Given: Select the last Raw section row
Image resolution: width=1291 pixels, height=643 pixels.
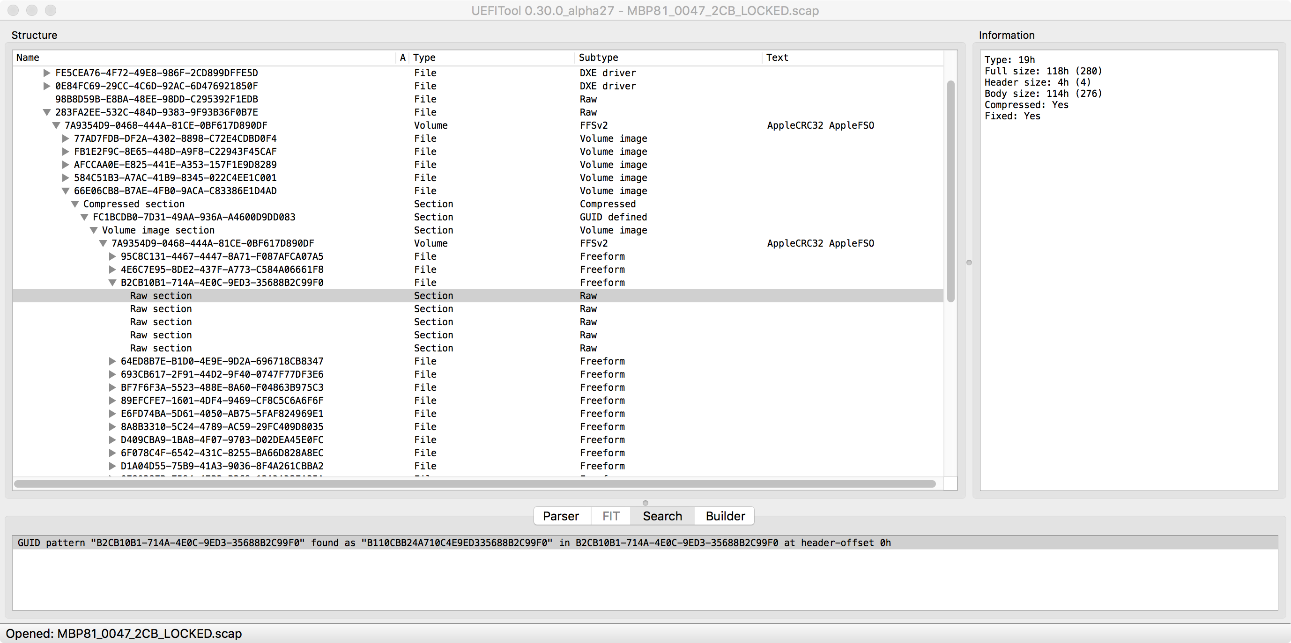Looking at the screenshot, I should (161, 348).
